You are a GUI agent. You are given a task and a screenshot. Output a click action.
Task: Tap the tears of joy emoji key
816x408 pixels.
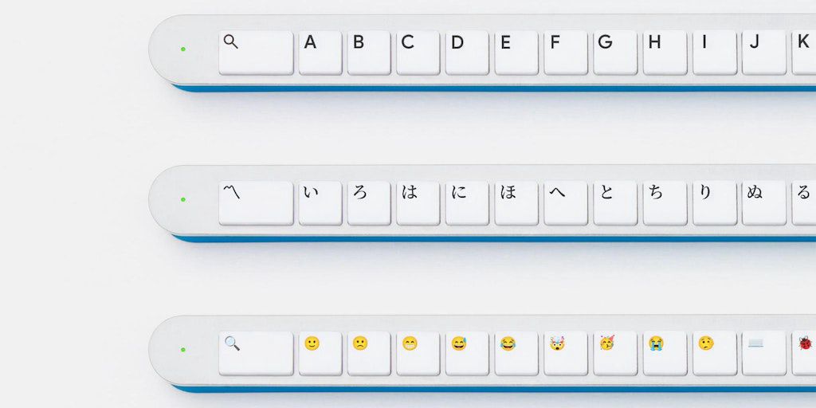tap(516, 353)
